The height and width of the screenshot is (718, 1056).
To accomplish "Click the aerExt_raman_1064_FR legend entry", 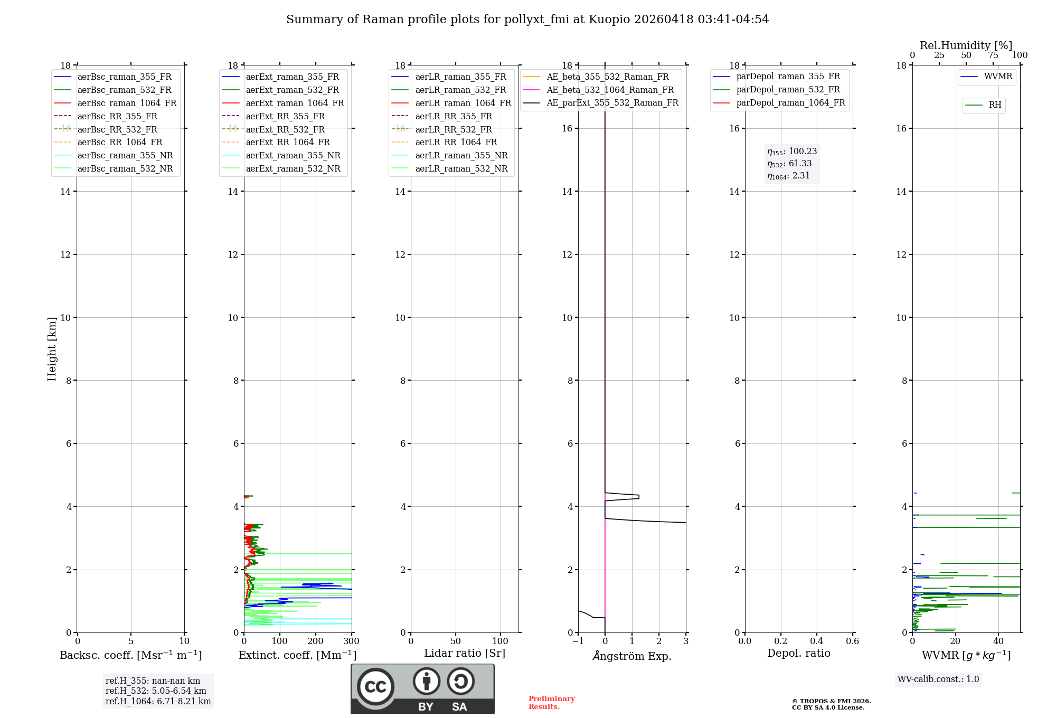I will tap(295, 103).
